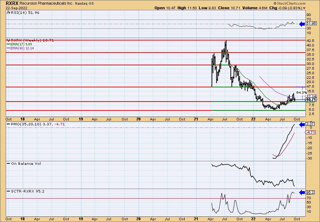The width and height of the screenshot is (320, 222).
Task: Click the Volume 4.6M value
Action: pos(255,8)
